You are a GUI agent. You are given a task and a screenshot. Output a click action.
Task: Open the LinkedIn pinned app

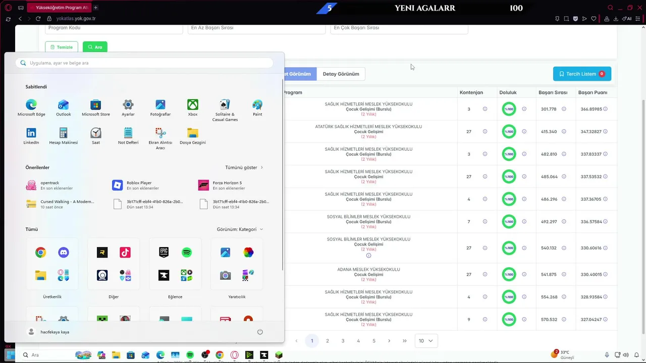(31, 136)
